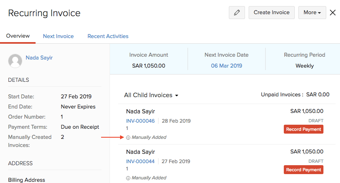Switch to the Overview tab
340x183 pixels.
coord(18,36)
